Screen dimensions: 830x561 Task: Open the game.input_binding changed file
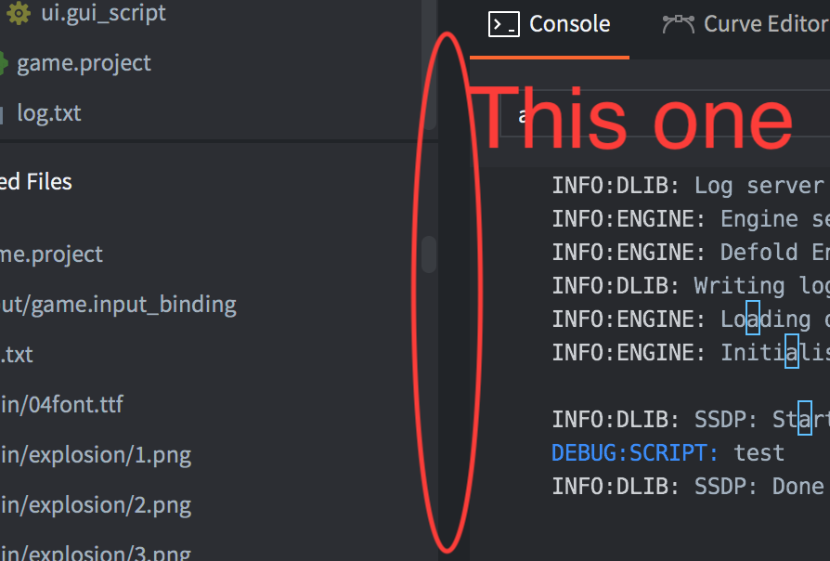[x=118, y=306]
